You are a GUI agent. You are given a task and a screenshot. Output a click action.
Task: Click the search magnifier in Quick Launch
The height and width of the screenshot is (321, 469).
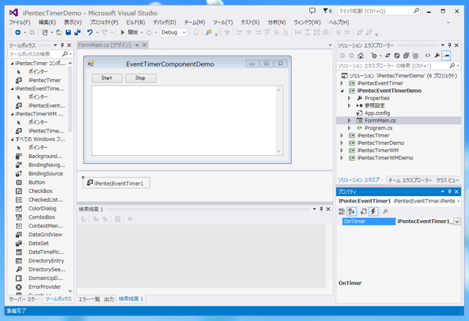pyautogui.click(x=416, y=11)
